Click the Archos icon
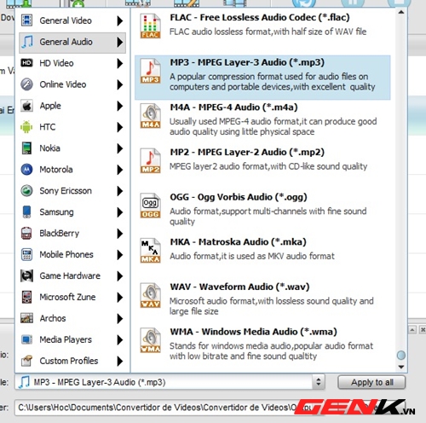 click(x=26, y=318)
